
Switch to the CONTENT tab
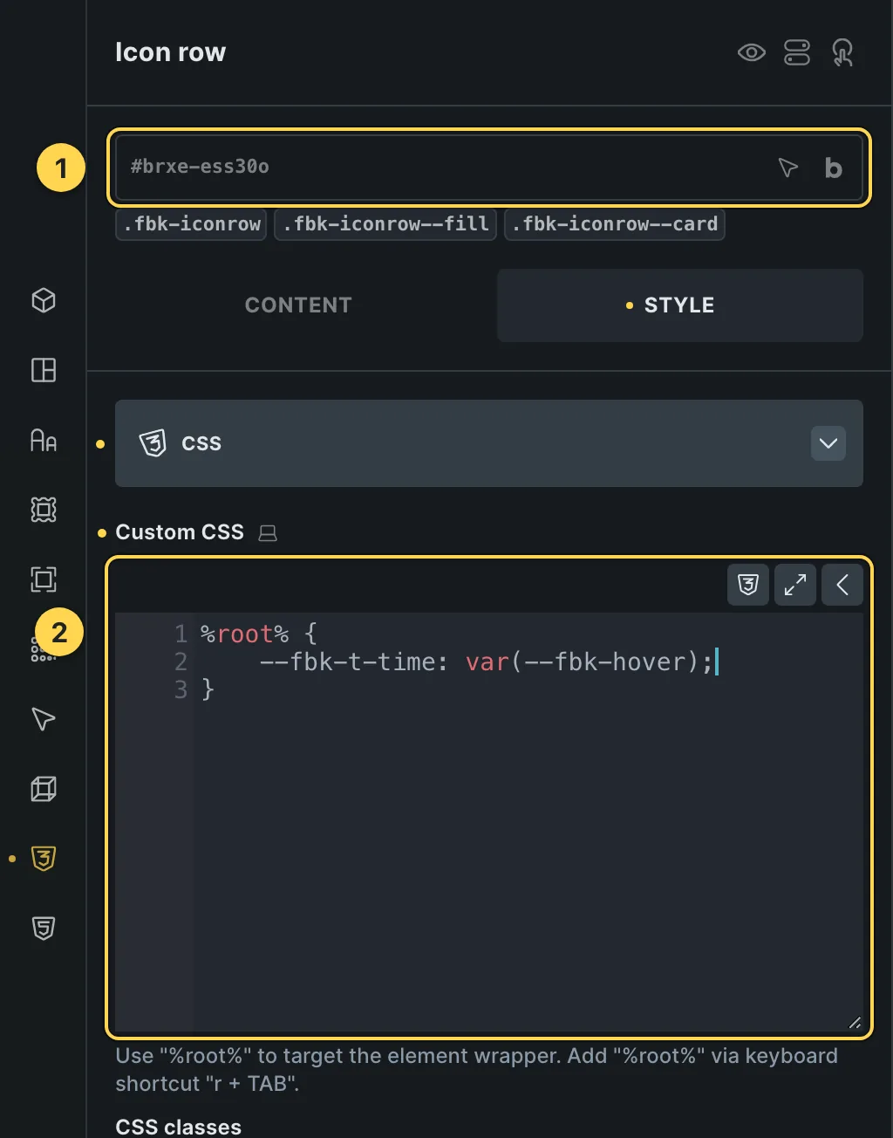point(298,305)
